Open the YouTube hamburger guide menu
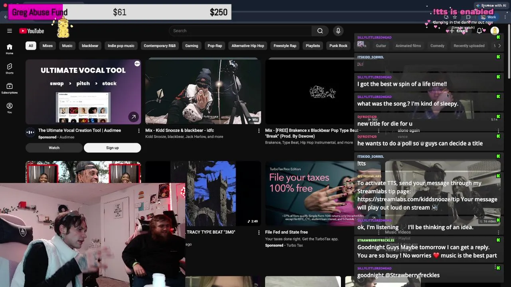The height and width of the screenshot is (287, 511). [10, 31]
